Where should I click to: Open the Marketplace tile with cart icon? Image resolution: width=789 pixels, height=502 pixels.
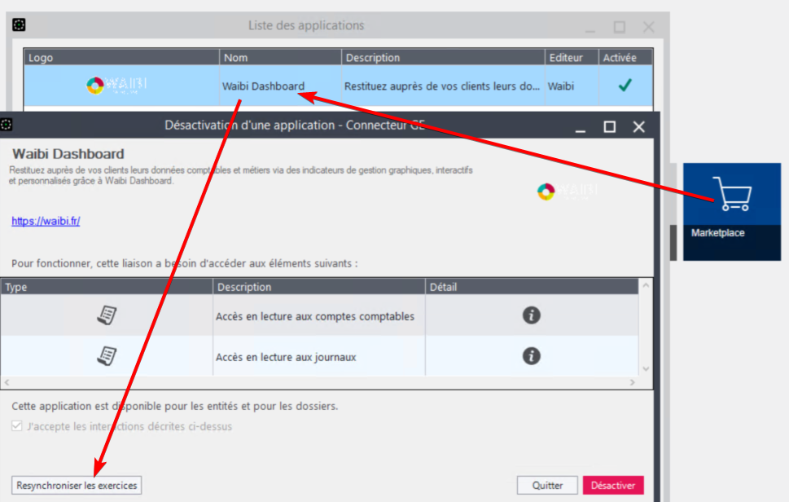[x=732, y=211]
